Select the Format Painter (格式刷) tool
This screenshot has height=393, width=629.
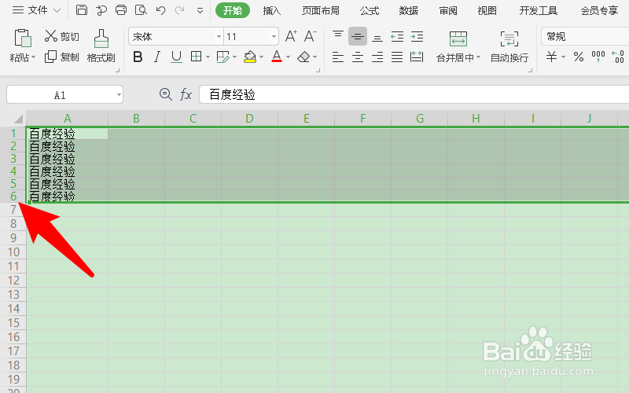[101, 46]
